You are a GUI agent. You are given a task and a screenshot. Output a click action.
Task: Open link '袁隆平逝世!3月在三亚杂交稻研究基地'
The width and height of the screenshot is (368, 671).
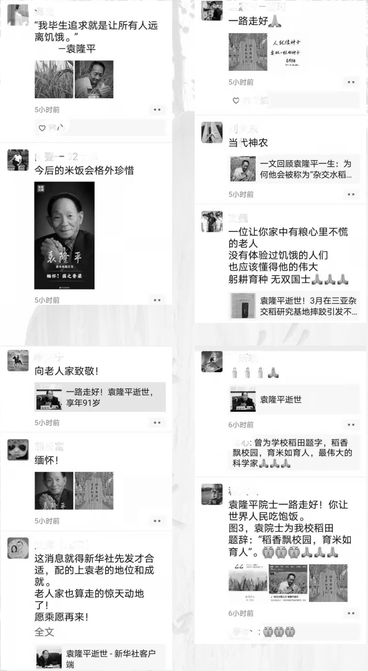294,306
